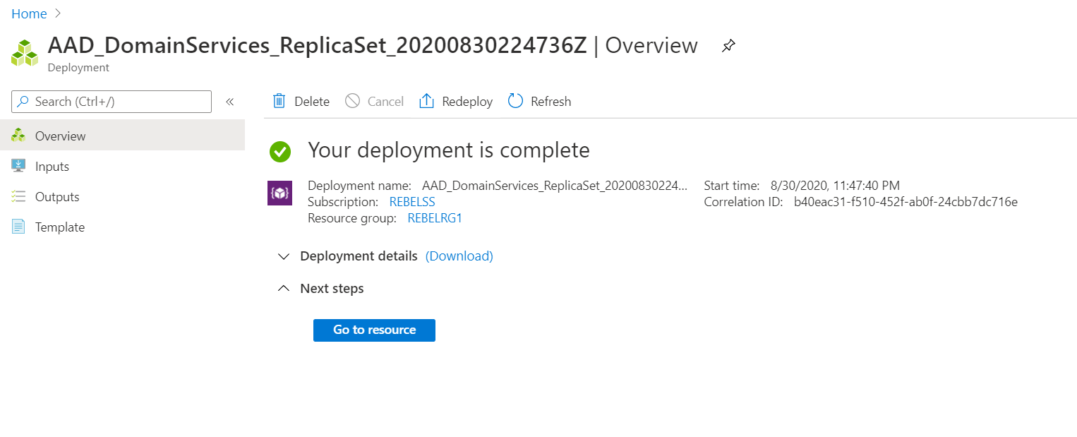1077x437 pixels.
Task: Open the REBELSS subscription link
Action: pos(412,202)
